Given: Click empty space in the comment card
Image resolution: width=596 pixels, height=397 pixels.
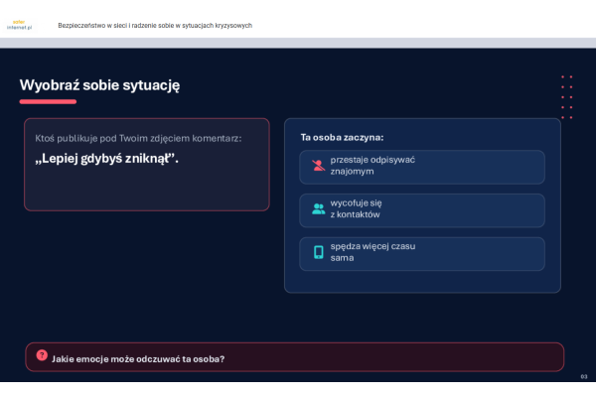Looking at the screenshot, I should tap(146, 189).
